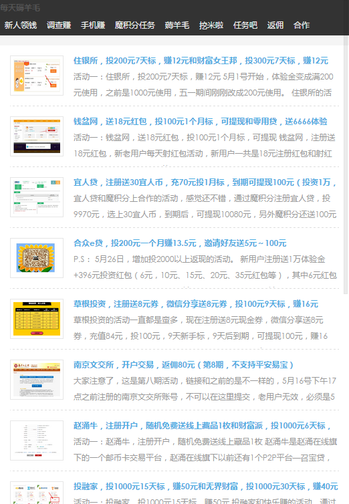
Task: Click the 投融家 article thumbnail
Action: [x=37, y=493]
